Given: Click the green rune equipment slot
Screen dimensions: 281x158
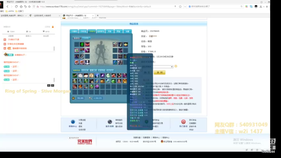Looking at the screenshot, I should [x=82, y=45].
